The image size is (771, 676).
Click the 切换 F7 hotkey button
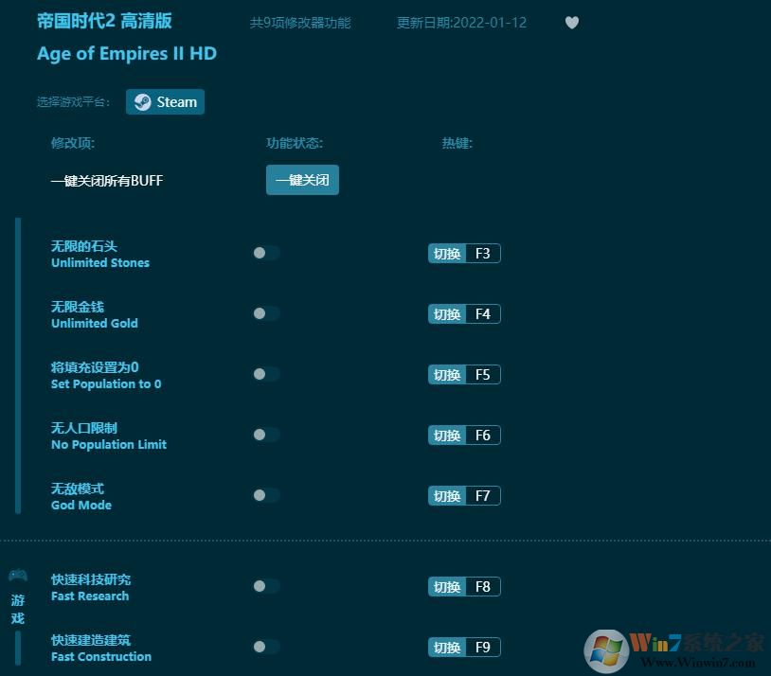(x=463, y=495)
